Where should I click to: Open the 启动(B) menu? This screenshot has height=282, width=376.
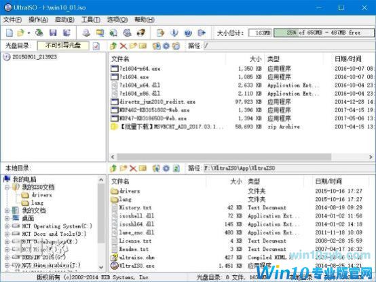coord(64,20)
